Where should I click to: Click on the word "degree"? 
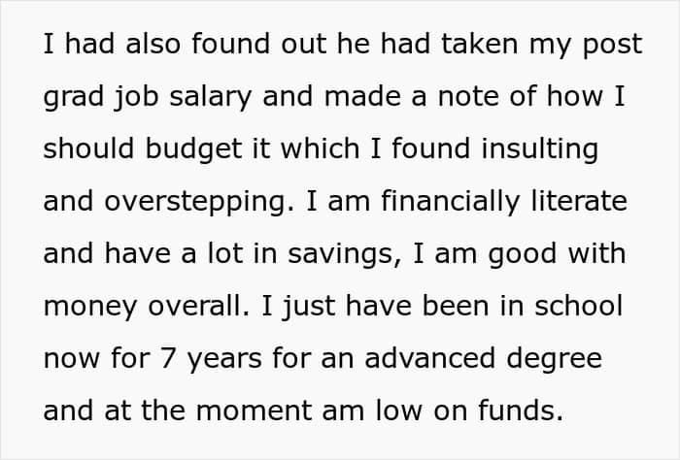pyautogui.click(x=559, y=359)
